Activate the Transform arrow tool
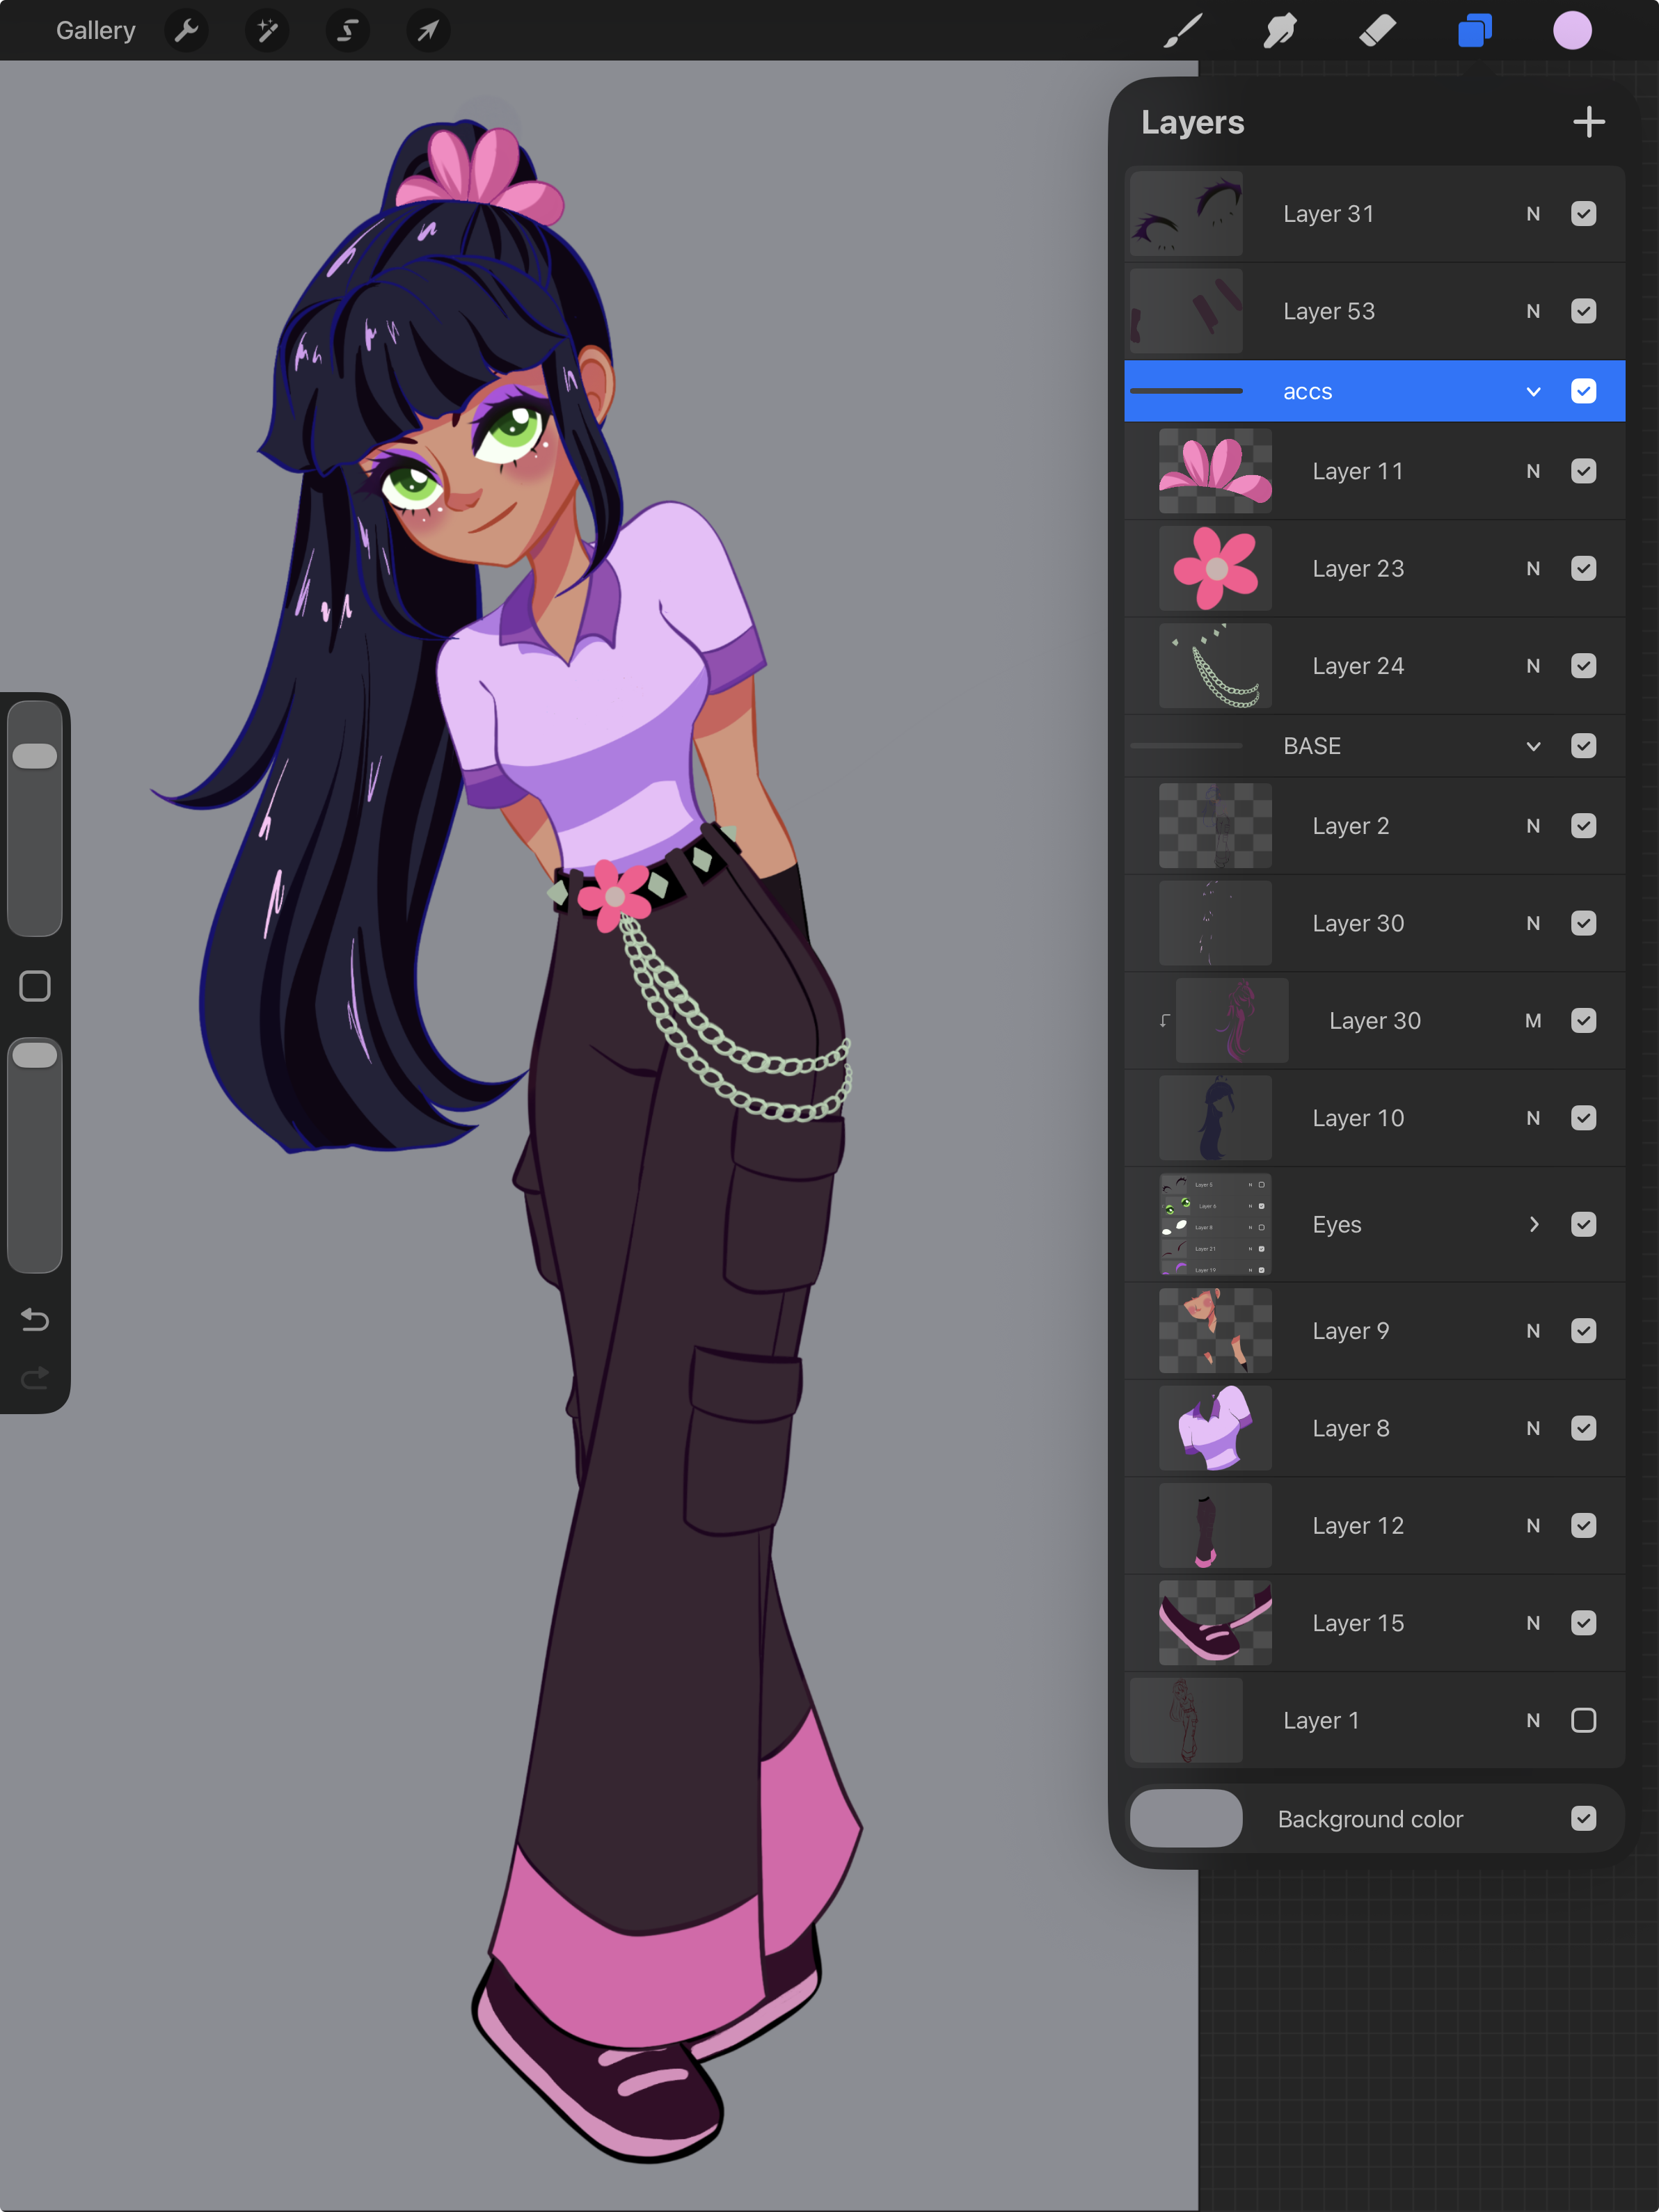Viewport: 1659px width, 2212px height. pyautogui.click(x=427, y=30)
